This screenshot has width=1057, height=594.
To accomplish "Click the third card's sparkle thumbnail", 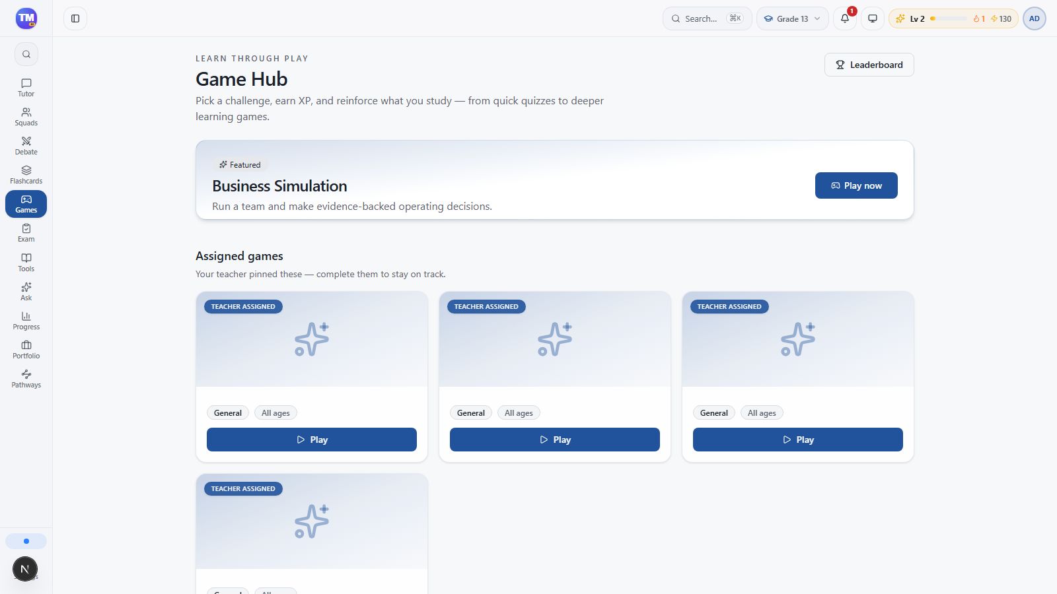I will 798,339.
